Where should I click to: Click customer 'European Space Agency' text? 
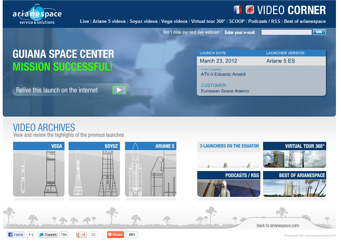tap(225, 91)
